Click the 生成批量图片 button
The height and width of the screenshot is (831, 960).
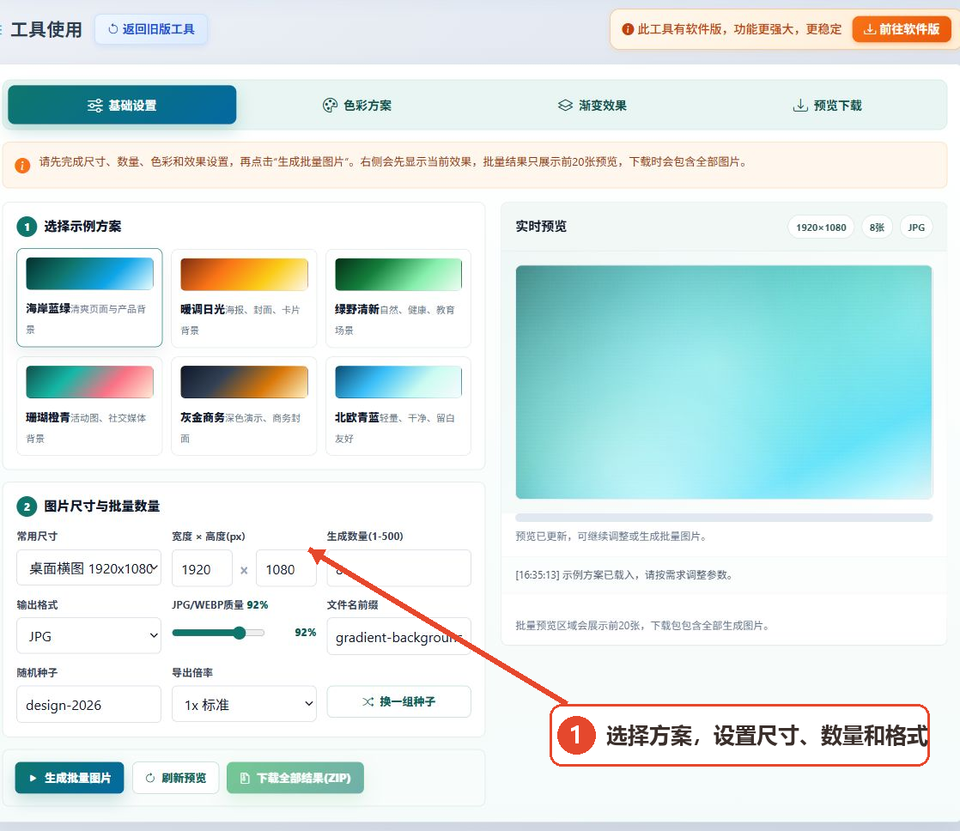click(x=70, y=778)
